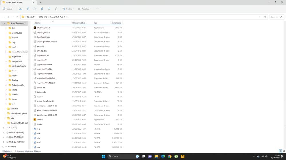Select the The.Sims.4.MULTI-ELA folder in tree
Viewport: 286px width, 160px height.
click(19, 123)
